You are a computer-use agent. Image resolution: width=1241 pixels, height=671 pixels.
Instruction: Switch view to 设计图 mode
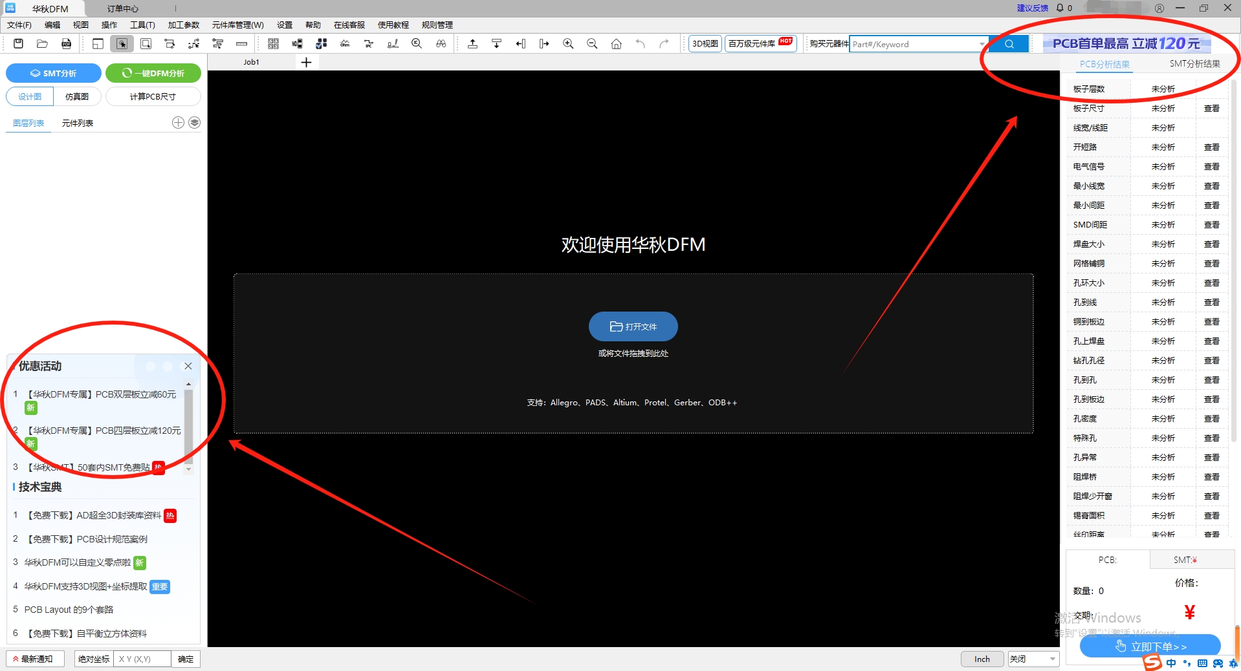tap(30, 96)
